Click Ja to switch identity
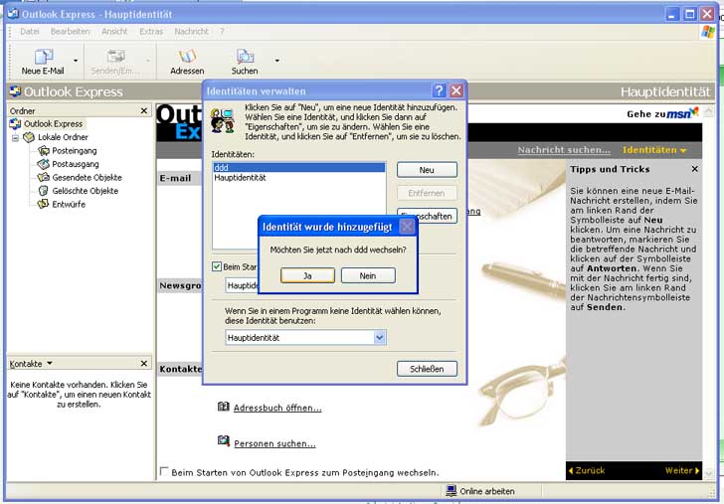Screen dimensions: 724x504 click(307, 275)
